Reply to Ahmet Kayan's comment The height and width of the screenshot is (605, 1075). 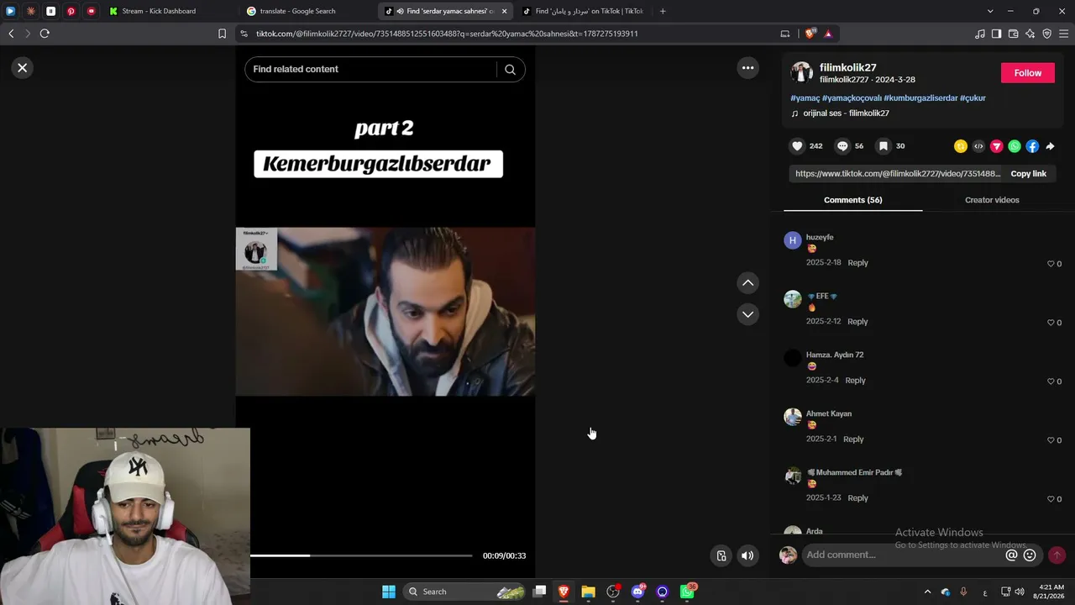point(853,439)
